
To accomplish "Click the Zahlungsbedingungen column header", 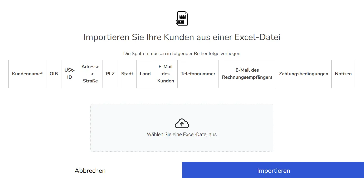I will [304, 74].
